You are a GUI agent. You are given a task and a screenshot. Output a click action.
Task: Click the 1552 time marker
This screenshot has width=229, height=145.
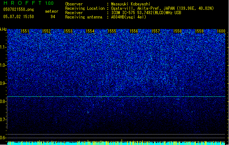click(47, 31)
